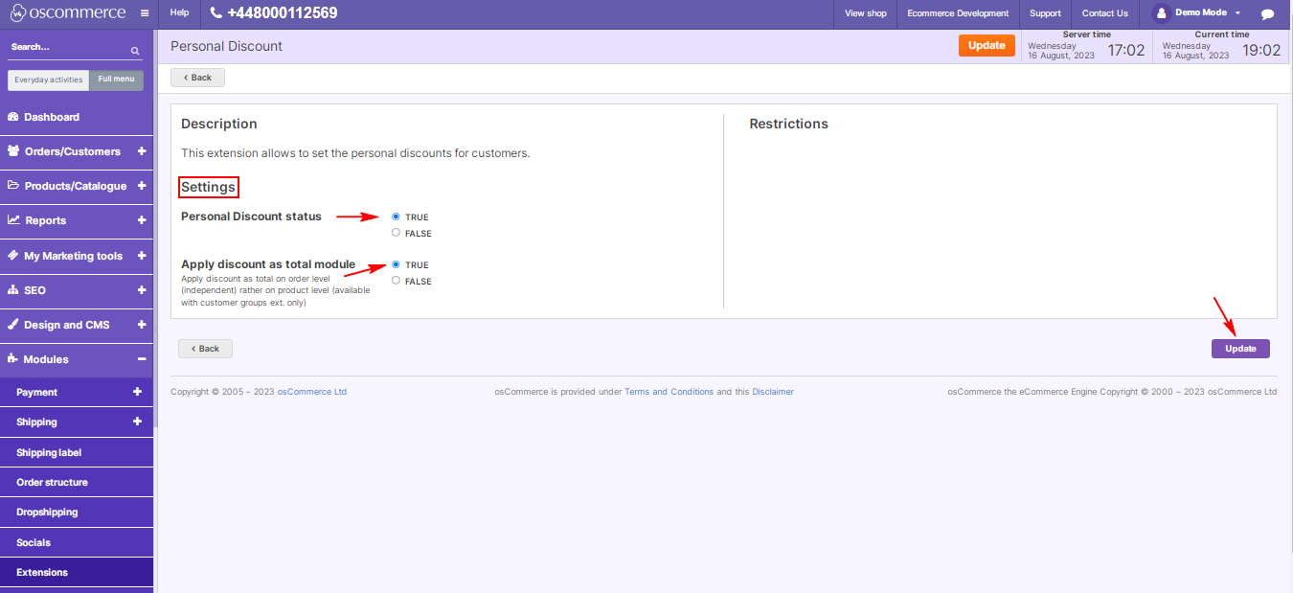Click the SEO sitemap icon
The image size is (1293, 593).
pyautogui.click(x=13, y=290)
